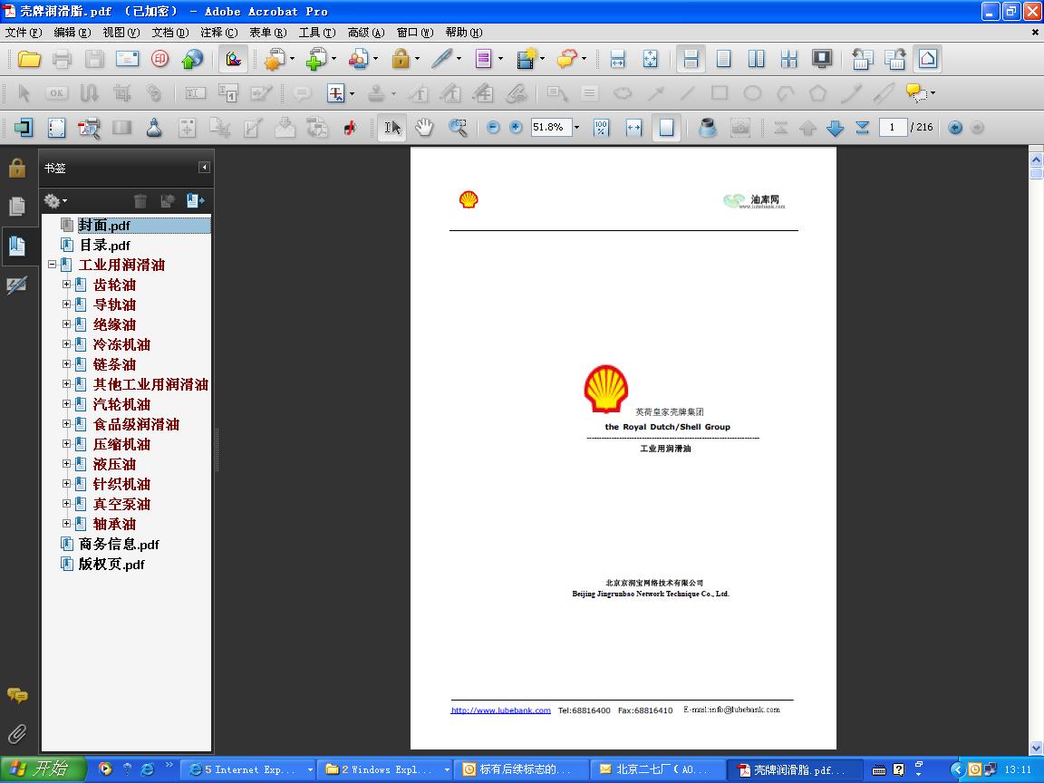The image size is (1044, 783).
Task: Expand the 真空泵油 bookmark
Action: (x=66, y=504)
